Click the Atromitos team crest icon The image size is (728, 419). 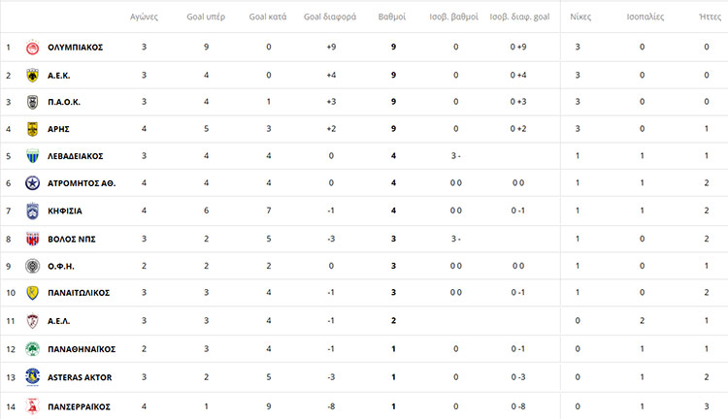pos(33,183)
